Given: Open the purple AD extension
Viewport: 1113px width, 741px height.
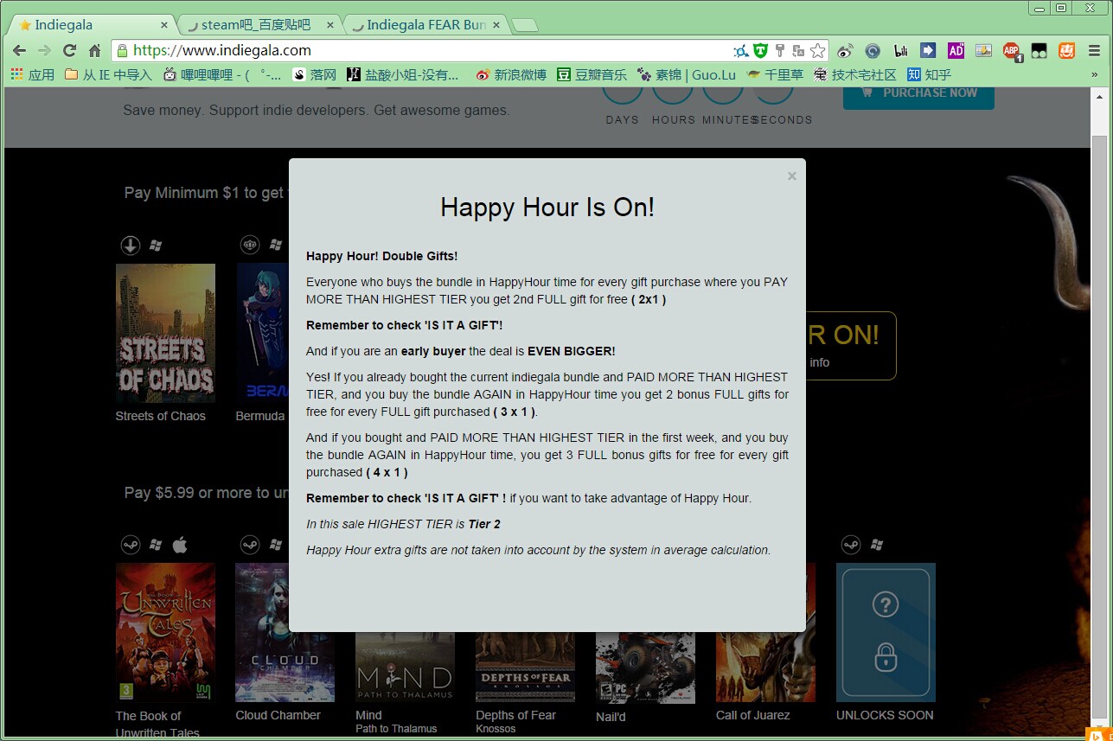Looking at the screenshot, I should (x=956, y=50).
